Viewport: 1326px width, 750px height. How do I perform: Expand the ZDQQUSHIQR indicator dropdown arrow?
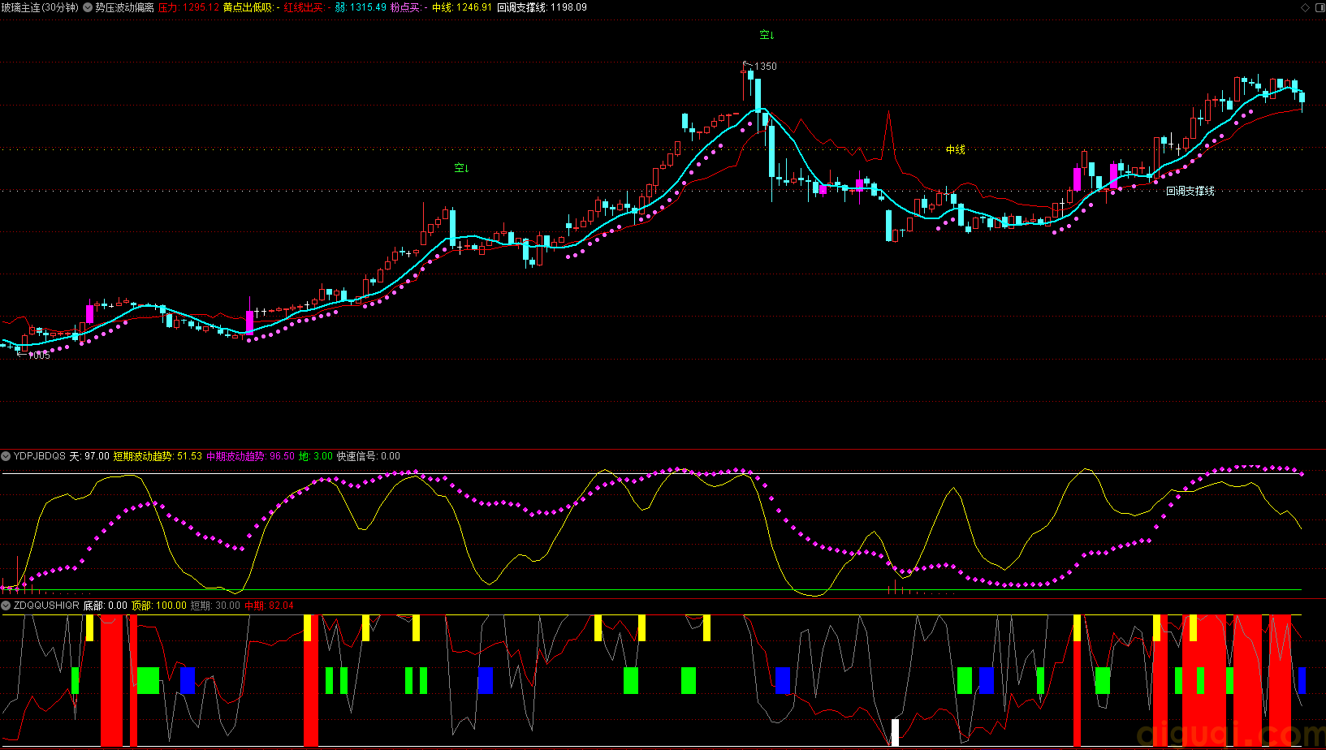coord(6,606)
